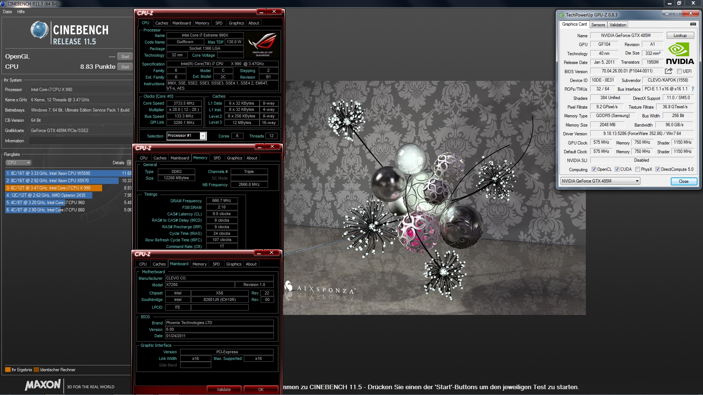Switch to Validation tab in GPU-Z
703x395 pixels.
[618, 25]
